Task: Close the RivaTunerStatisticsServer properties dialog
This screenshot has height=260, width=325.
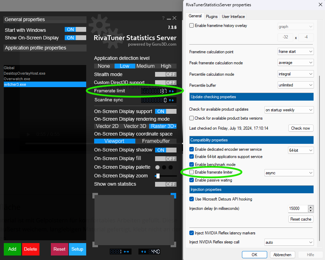Action: point(320,4)
